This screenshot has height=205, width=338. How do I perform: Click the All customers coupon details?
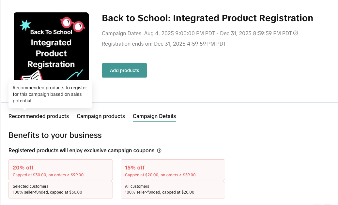[x=160, y=189]
